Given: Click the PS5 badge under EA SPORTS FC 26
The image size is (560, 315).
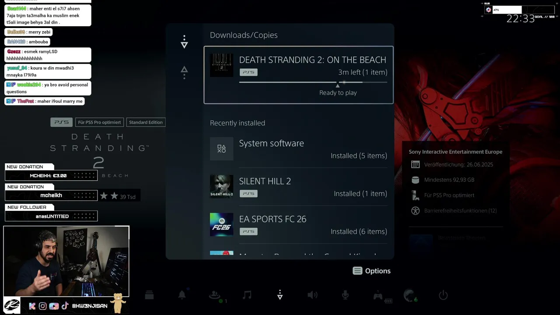Looking at the screenshot, I should pos(248,231).
